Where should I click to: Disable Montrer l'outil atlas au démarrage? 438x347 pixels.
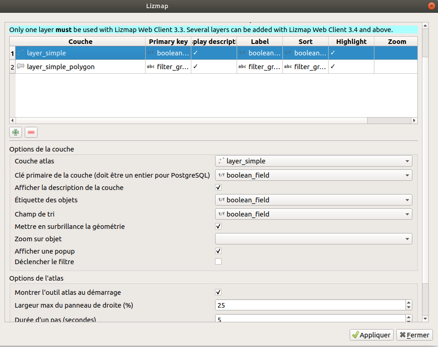click(x=218, y=292)
